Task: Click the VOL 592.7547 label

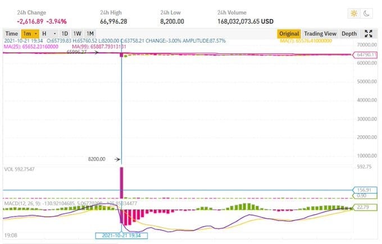Action: pos(19,169)
